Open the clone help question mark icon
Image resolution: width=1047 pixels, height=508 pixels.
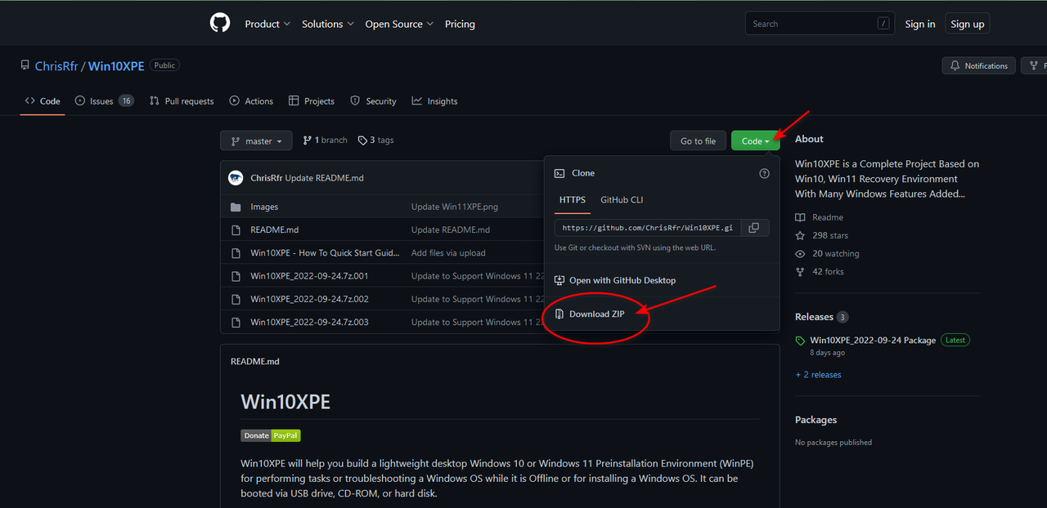764,173
